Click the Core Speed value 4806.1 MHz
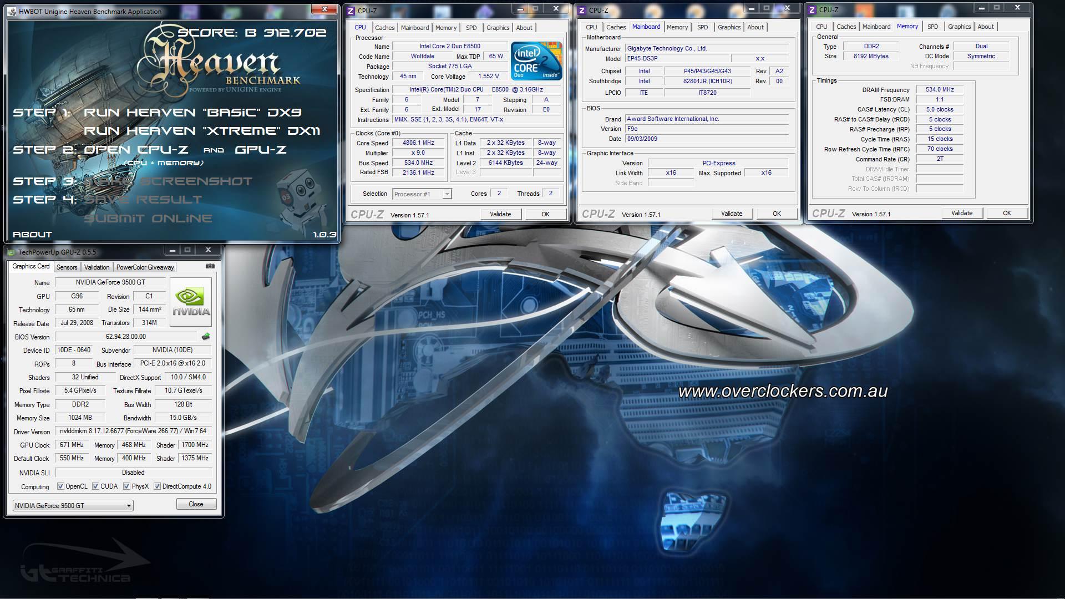1065x599 pixels. tap(418, 143)
